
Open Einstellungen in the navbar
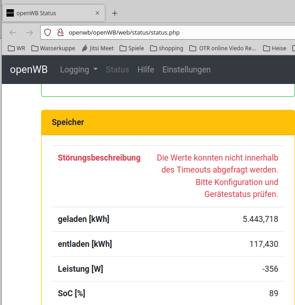186,70
